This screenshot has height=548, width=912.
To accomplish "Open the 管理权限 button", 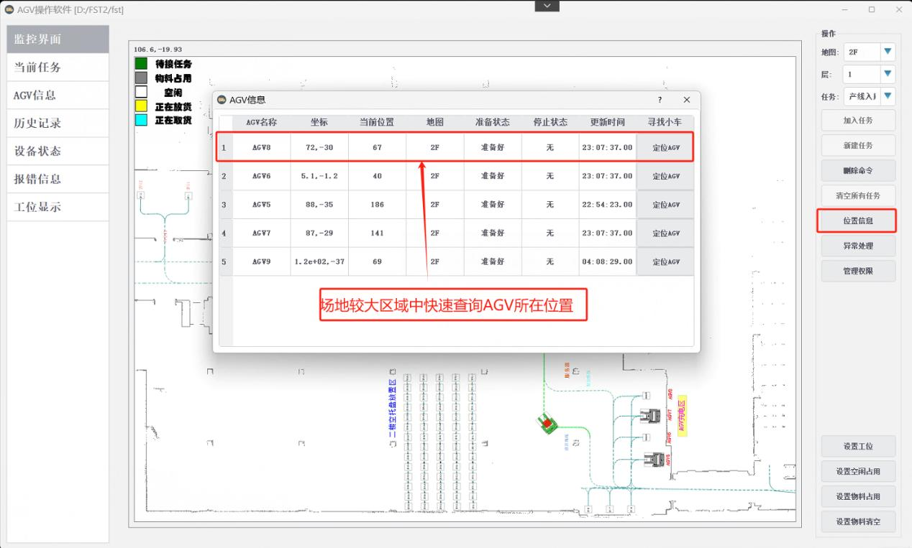I will (858, 271).
